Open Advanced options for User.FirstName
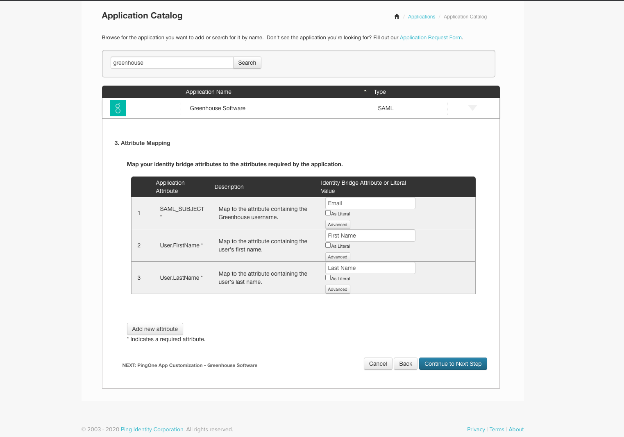 [x=338, y=257]
